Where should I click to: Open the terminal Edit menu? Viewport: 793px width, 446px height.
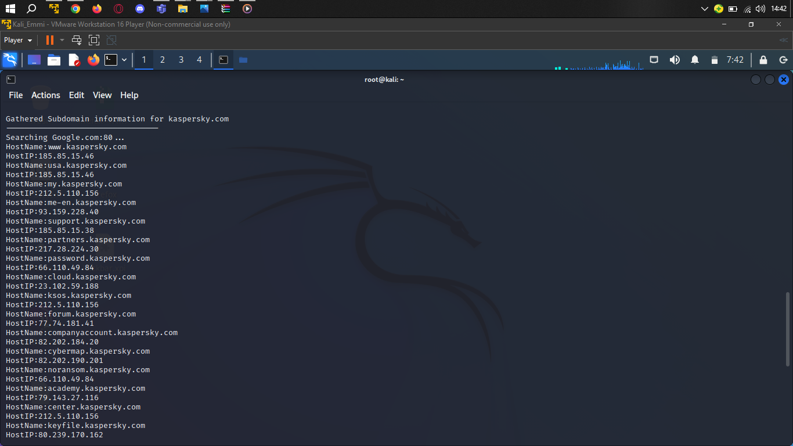(77, 95)
